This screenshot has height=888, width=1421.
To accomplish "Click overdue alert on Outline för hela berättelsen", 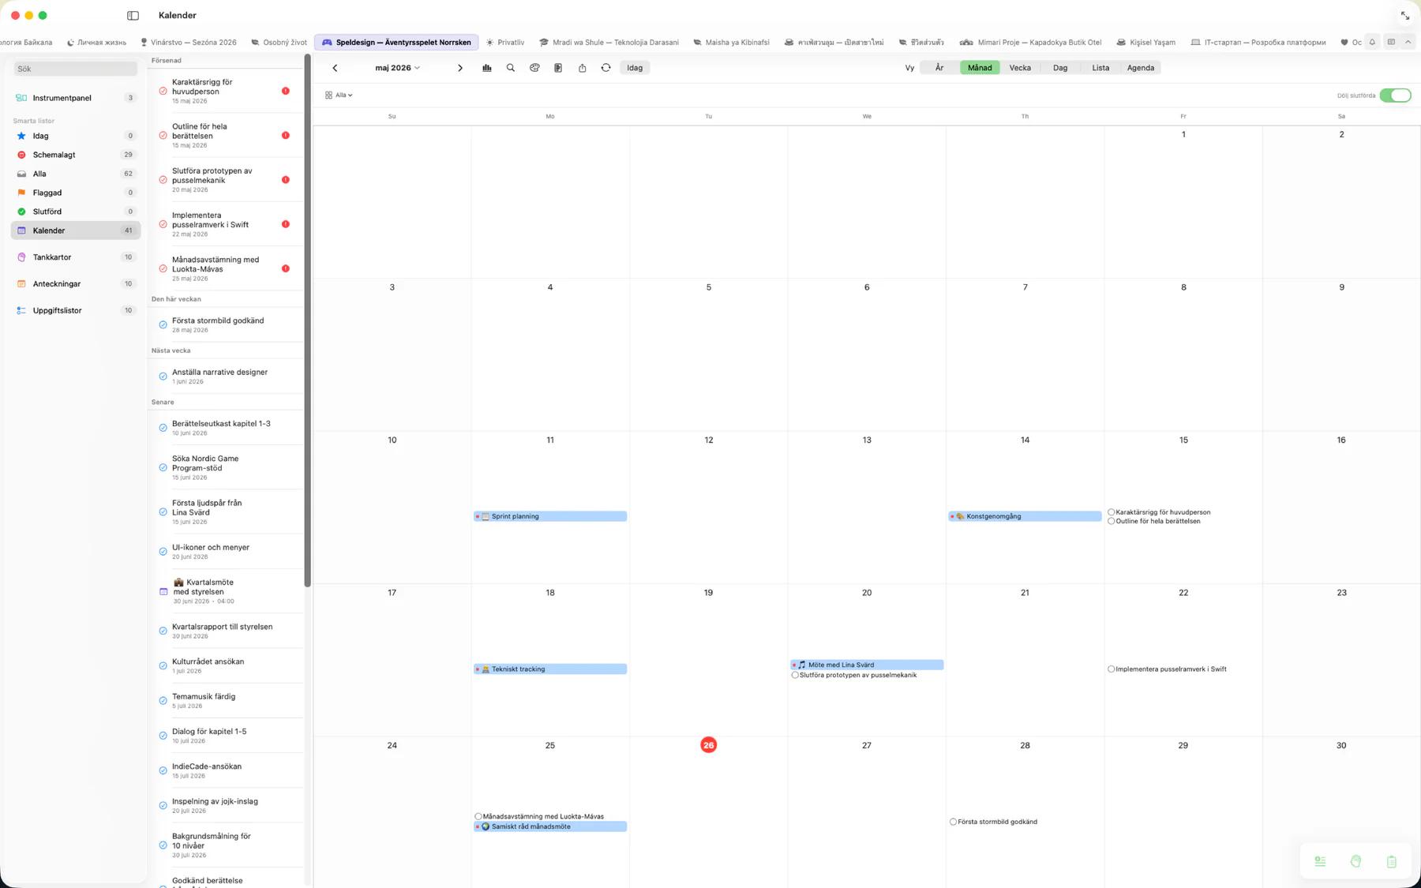I will pos(286,135).
